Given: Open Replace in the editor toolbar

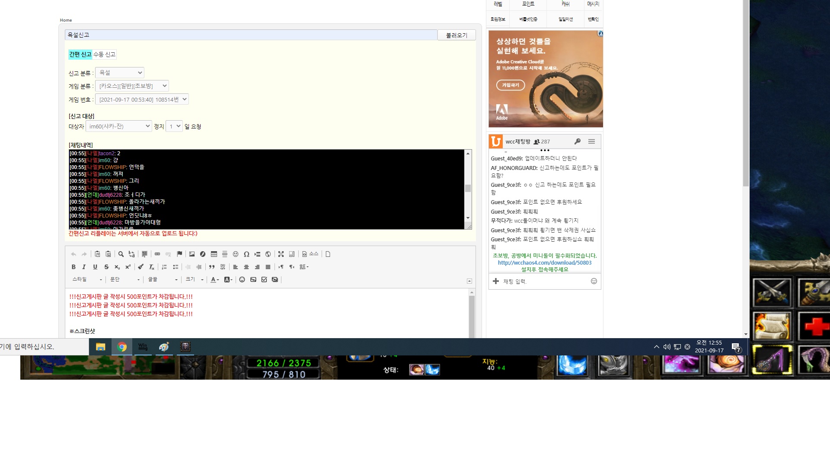Looking at the screenshot, I should [x=131, y=254].
